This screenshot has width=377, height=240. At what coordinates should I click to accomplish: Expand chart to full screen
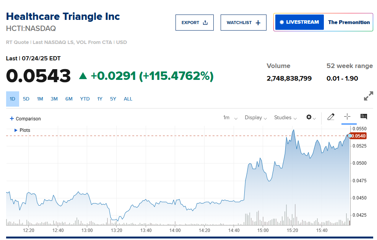[x=368, y=96]
